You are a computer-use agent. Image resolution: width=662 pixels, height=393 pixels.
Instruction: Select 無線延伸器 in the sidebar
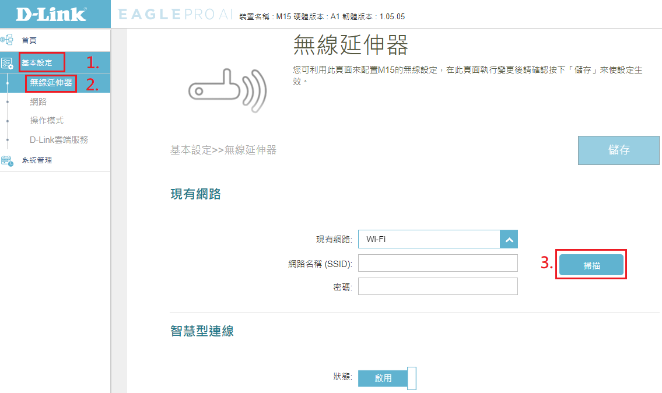click(51, 83)
